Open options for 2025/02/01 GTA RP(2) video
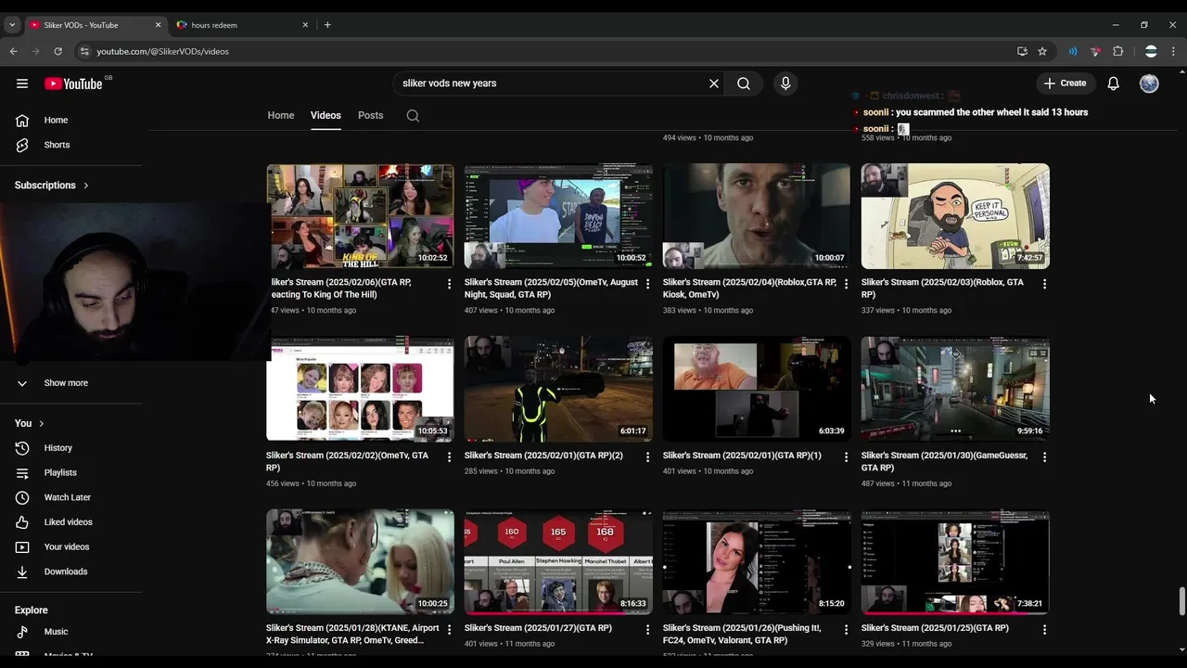 click(648, 457)
